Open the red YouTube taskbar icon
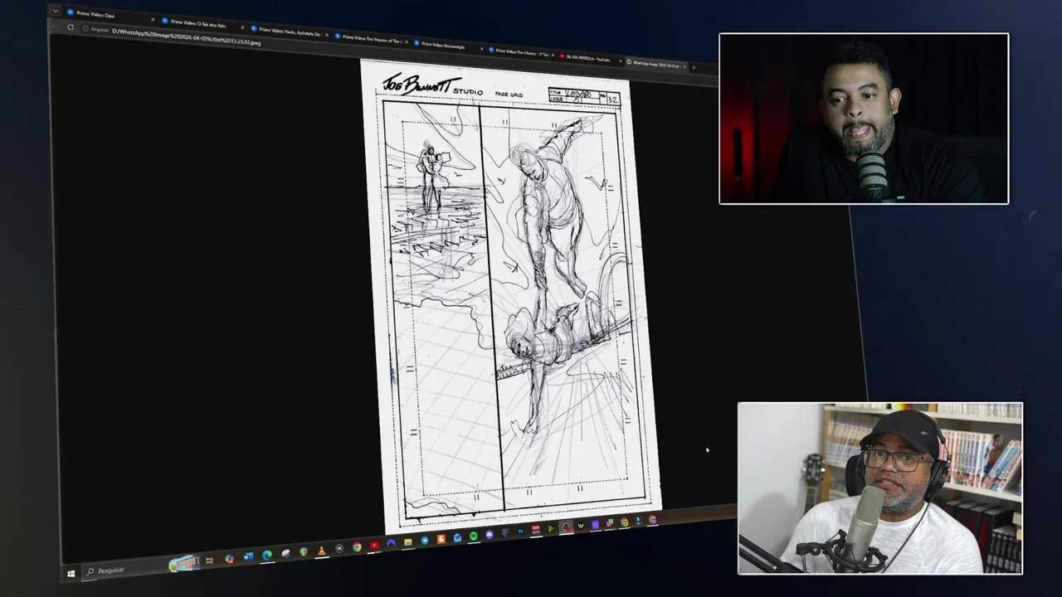Image resolution: width=1062 pixels, height=597 pixels. click(374, 545)
